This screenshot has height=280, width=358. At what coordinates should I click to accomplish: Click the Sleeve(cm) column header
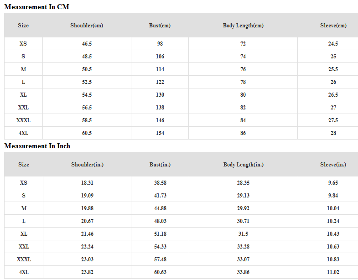click(x=333, y=26)
